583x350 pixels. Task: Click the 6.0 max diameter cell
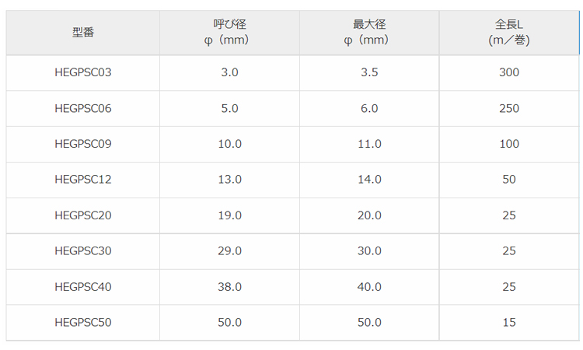[369, 109]
